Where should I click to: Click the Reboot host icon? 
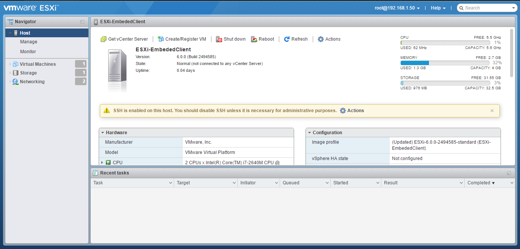pyautogui.click(x=253, y=39)
